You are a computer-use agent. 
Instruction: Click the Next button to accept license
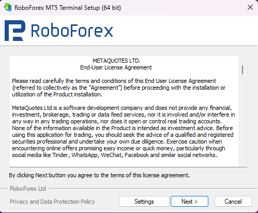(189, 202)
